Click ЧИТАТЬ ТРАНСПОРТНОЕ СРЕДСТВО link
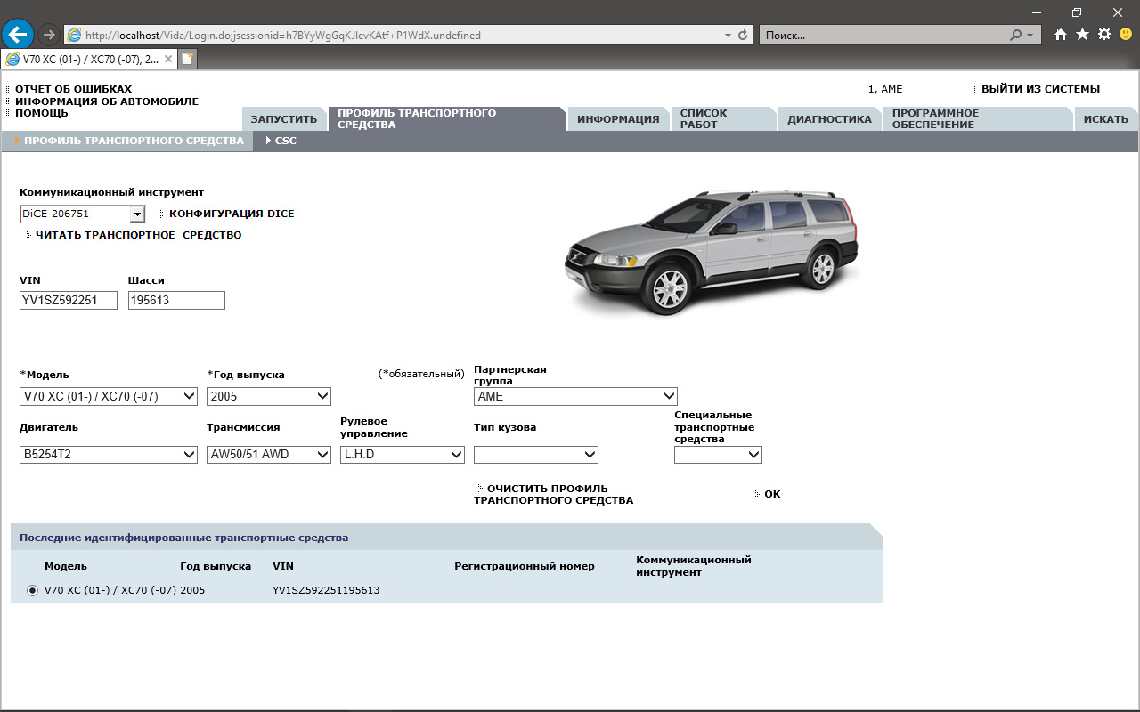1140x712 pixels. point(138,235)
